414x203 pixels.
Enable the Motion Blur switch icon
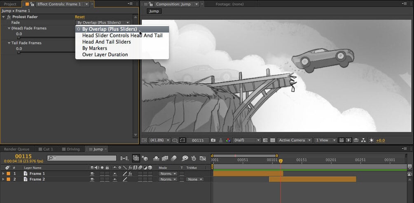[x=173, y=158]
